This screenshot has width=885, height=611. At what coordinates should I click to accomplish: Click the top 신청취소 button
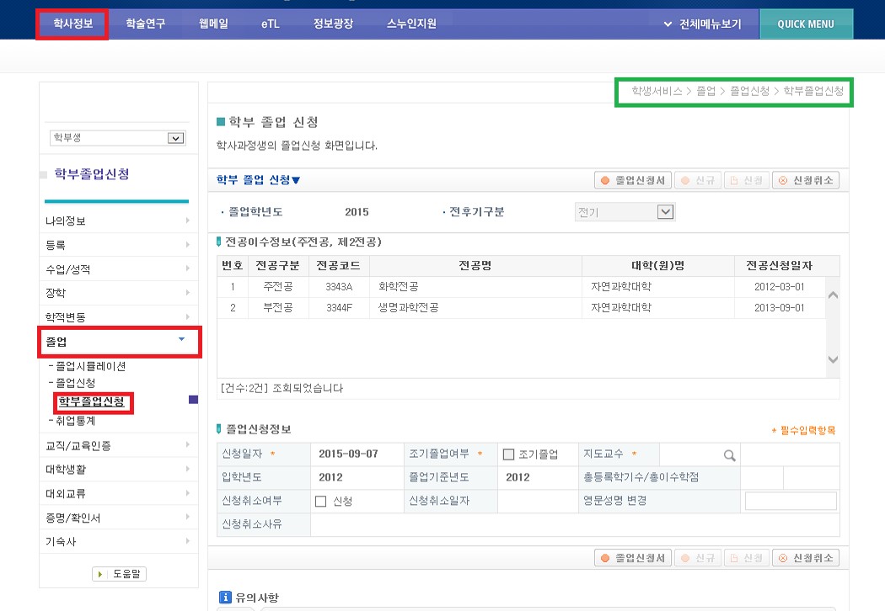(x=807, y=180)
